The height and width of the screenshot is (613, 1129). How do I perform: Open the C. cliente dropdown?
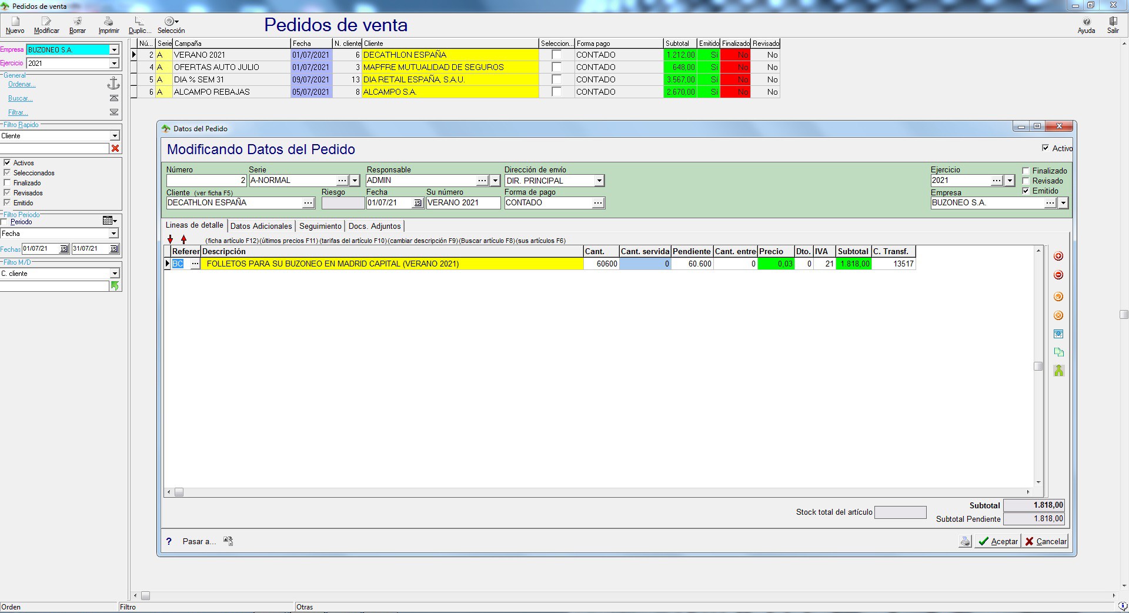click(x=115, y=274)
